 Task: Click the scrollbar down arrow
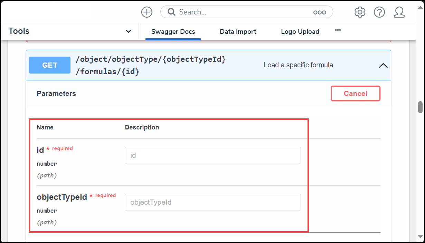click(421, 237)
